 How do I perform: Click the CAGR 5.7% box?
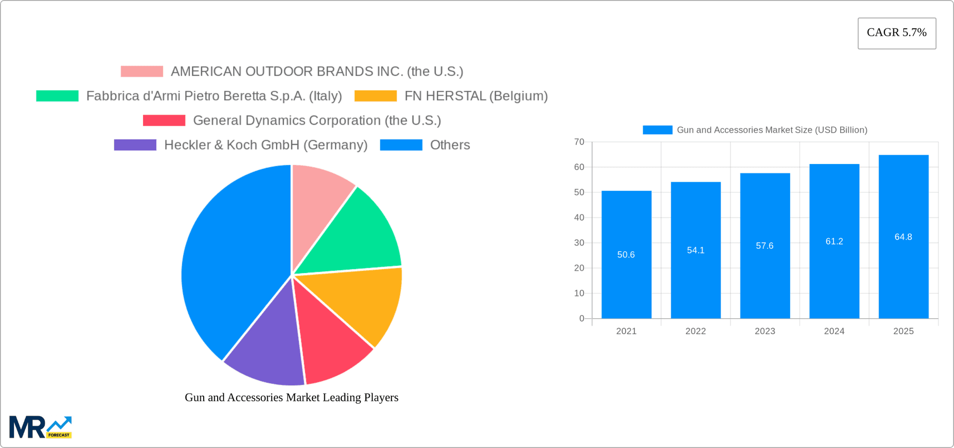click(896, 33)
